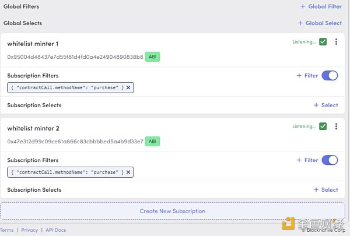The width and height of the screenshot is (350, 236).
Task: Open kebab menu for whitelist minter 1
Action: 336,42
